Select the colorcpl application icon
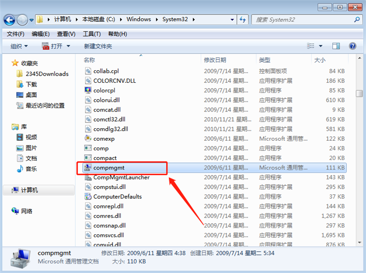Image resolution: width=366 pixels, height=273 pixels. (x=88, y=90)
